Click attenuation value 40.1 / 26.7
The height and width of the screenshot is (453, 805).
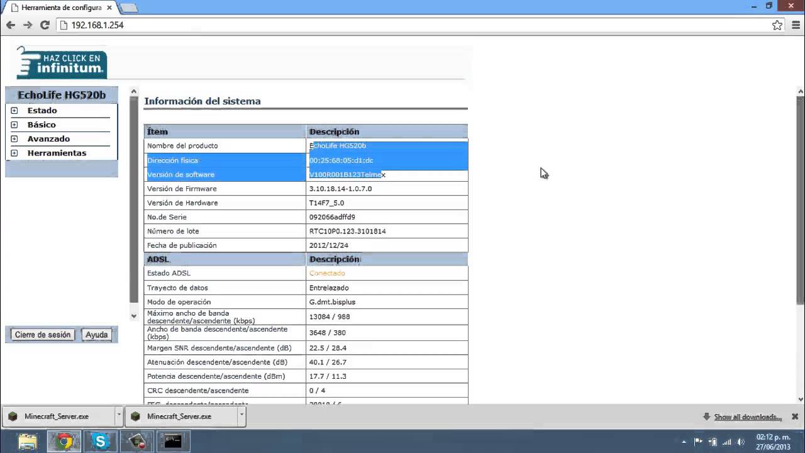pyautogui.click(x=328, y=362)
